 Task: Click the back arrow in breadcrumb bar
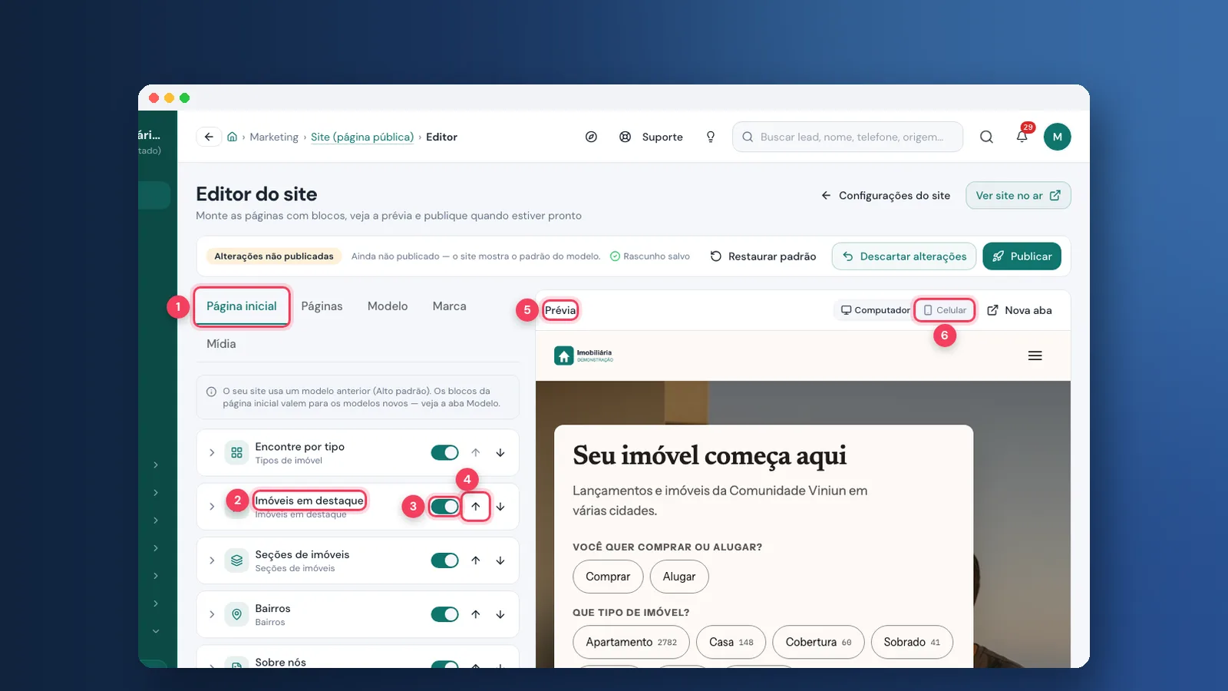click(x=209, y=137)
